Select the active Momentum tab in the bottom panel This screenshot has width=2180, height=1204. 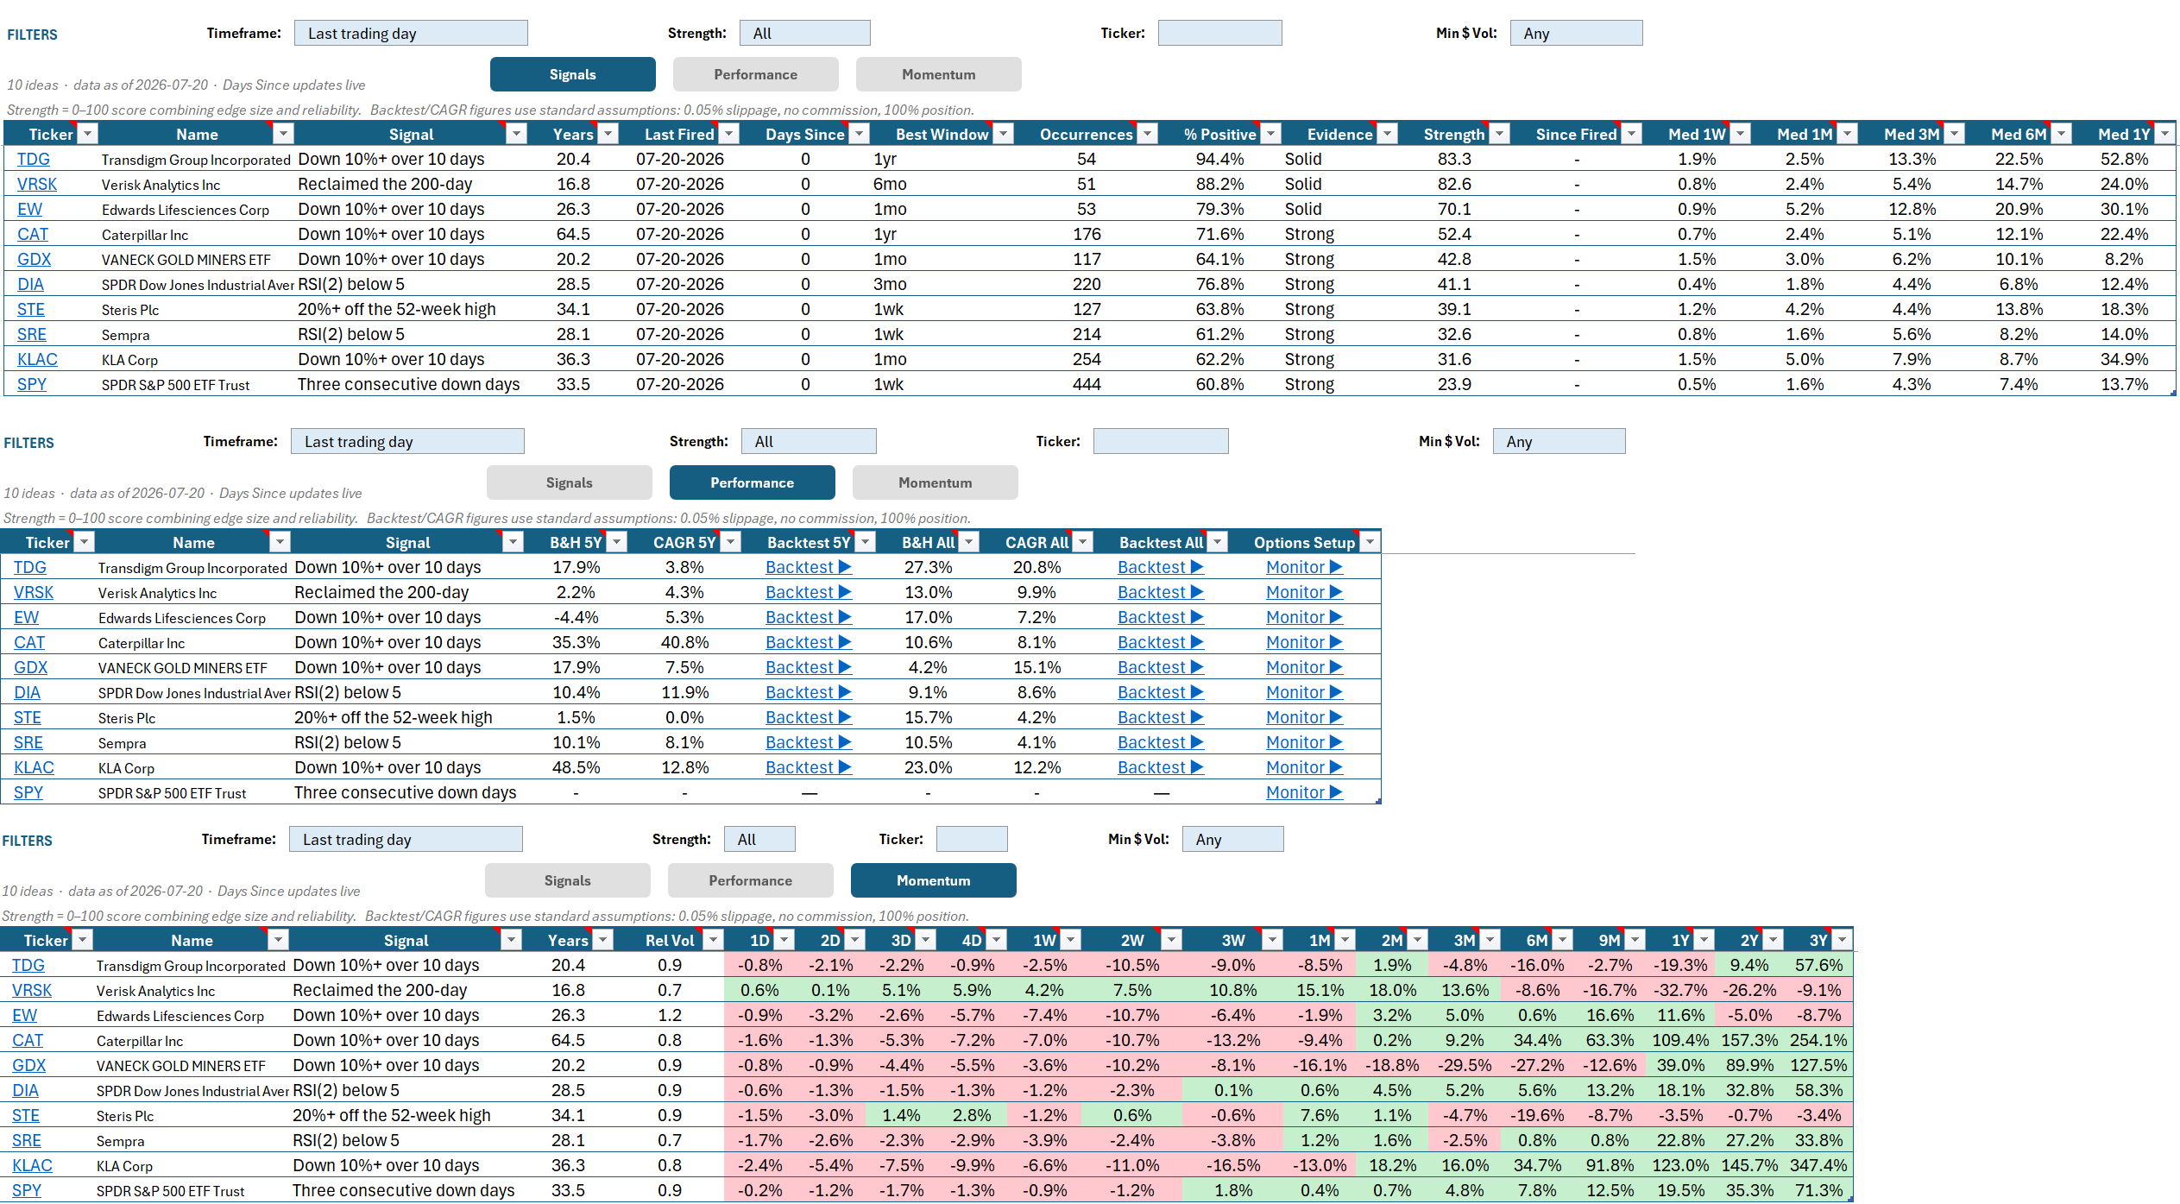934,880
